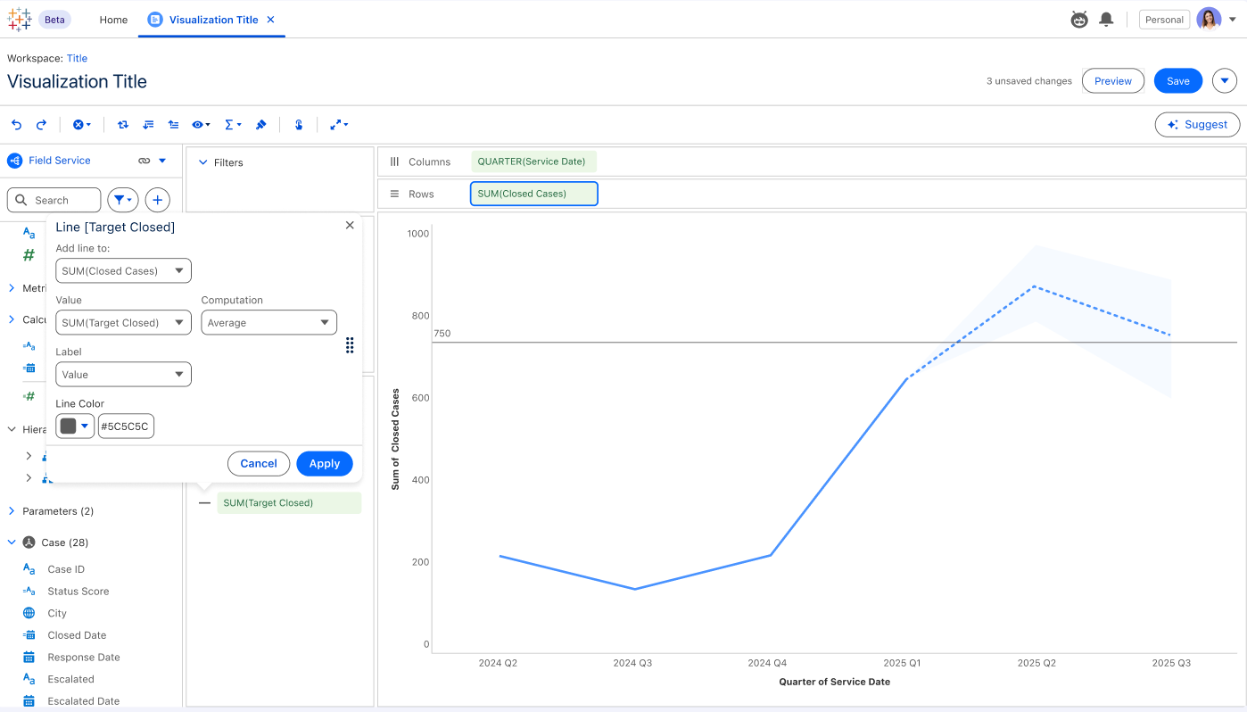The width and height of the screenshot is (1247, 712).
Task: Click the highlighter pin icon in the toolbar
Action: 261,125
